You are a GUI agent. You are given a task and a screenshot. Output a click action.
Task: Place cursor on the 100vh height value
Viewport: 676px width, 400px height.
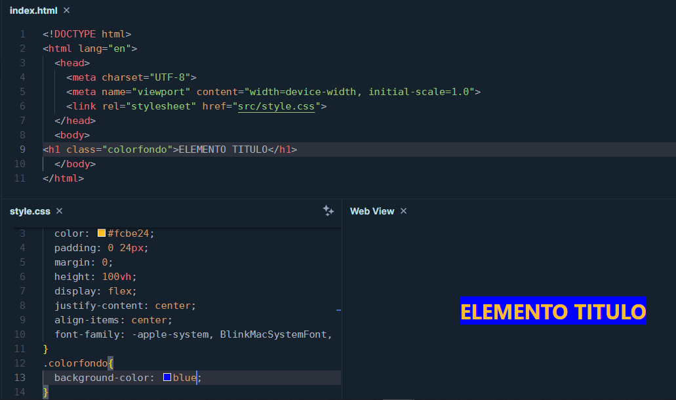(118, 277)
